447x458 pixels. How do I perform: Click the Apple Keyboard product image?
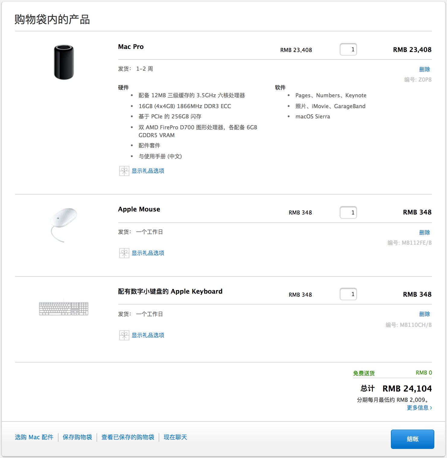point(64,308)
